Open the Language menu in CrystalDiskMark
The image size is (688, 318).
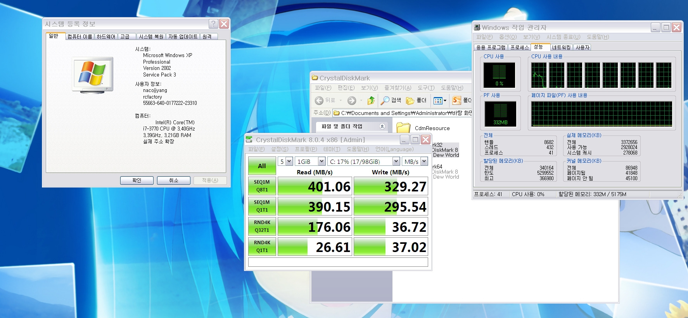tap(394, 149)
